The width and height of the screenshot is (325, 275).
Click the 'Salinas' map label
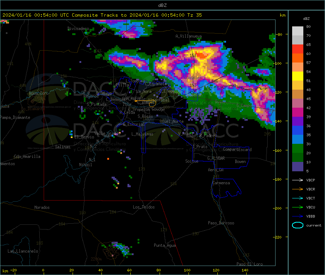point(62,147)
